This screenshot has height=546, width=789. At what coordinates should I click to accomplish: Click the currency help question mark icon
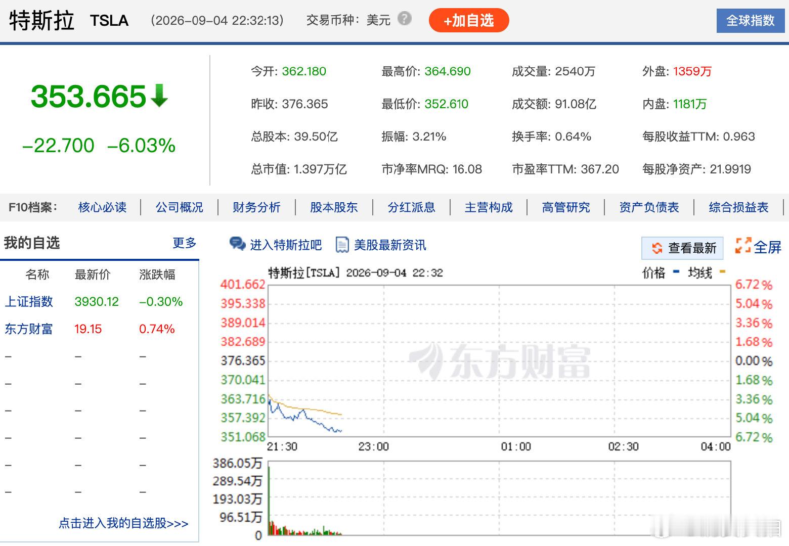click(404, 19)
